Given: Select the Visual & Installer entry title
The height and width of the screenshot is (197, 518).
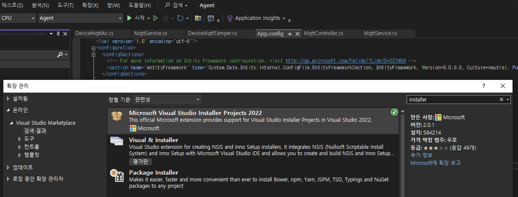Looking at the screenshot, I should coord(154,140).
